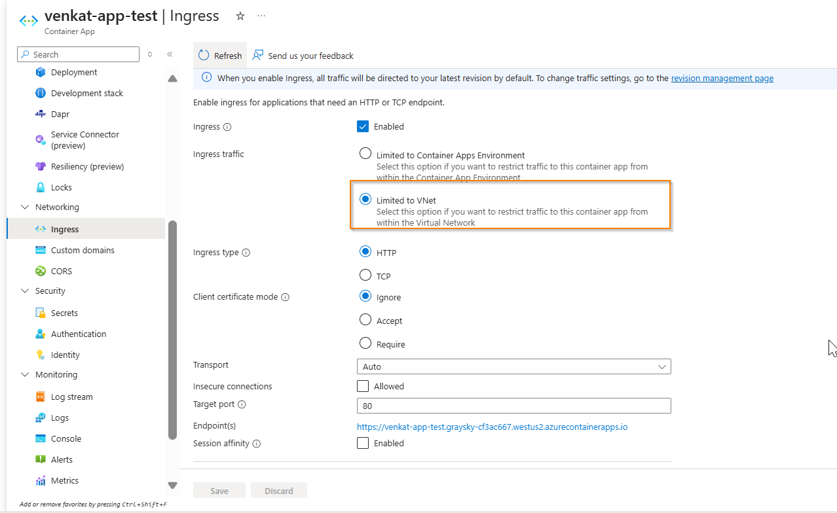Click the sidebar Search box

[79, 54]
